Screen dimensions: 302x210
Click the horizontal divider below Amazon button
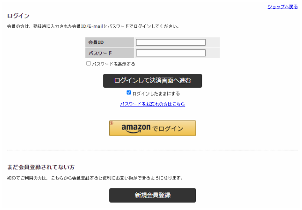(x=152, y=150)
